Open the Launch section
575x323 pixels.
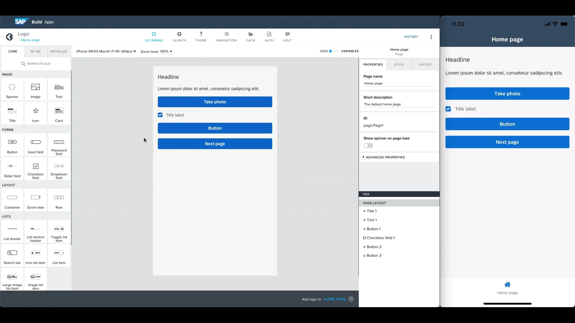[x=179, y=36]
